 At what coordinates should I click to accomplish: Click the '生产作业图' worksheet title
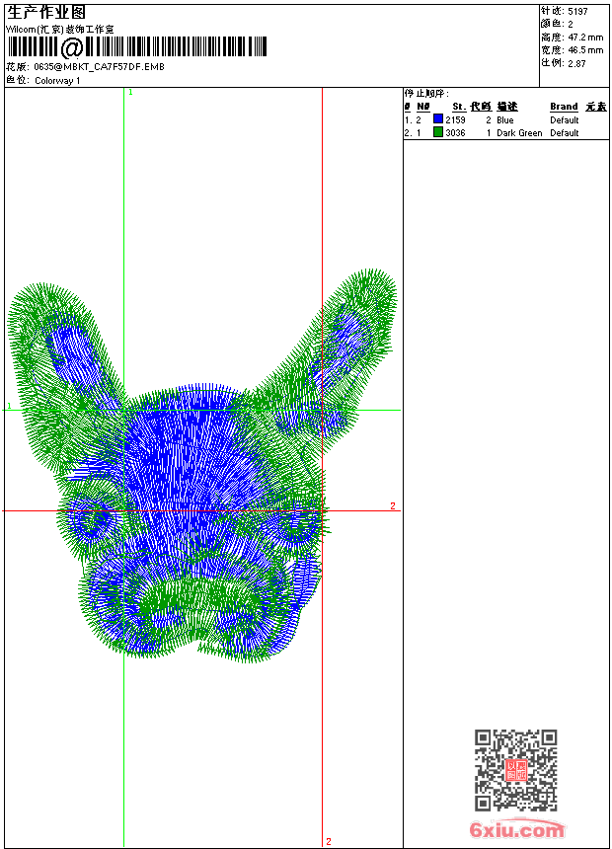(x=46, y=12)
